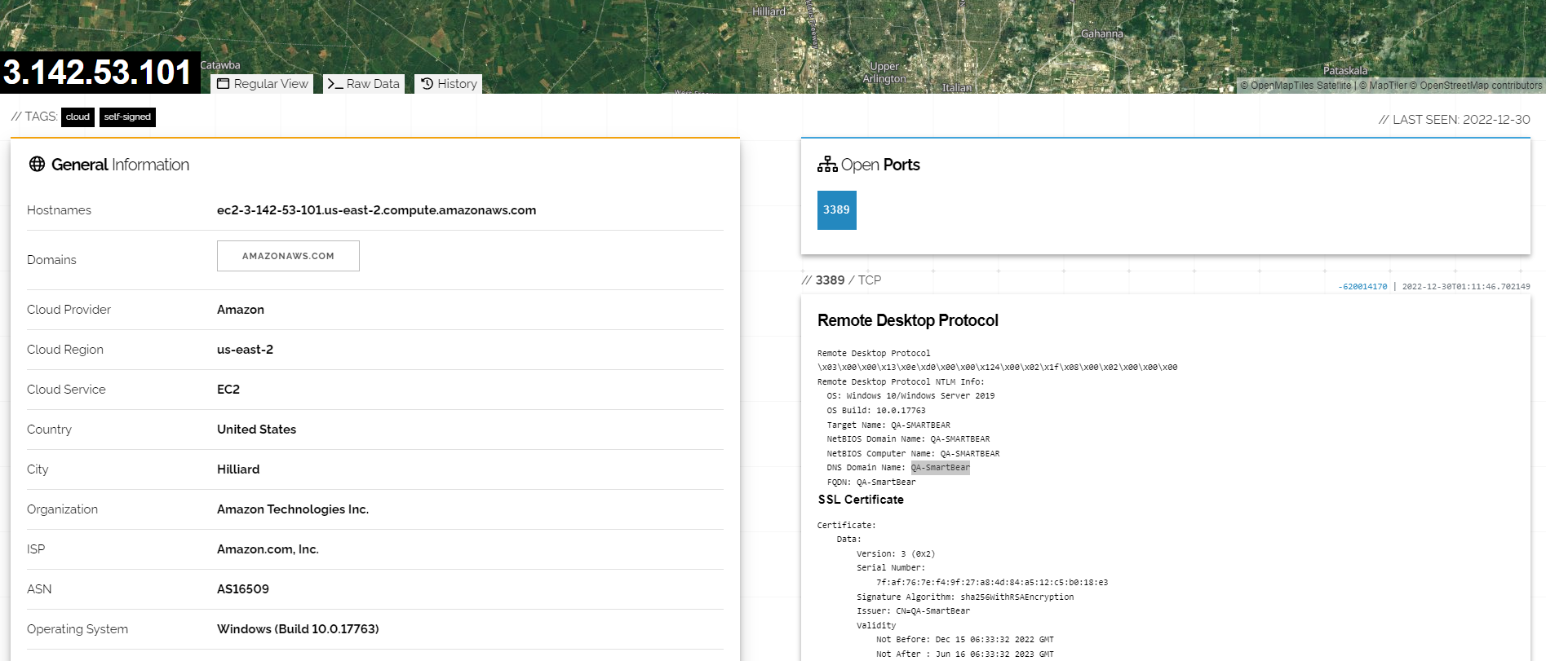Image resolution: width=1546 pixels, height=661 pixels.
Task: Click the IP address 3.142.53.101 heading
Action: 98,73
